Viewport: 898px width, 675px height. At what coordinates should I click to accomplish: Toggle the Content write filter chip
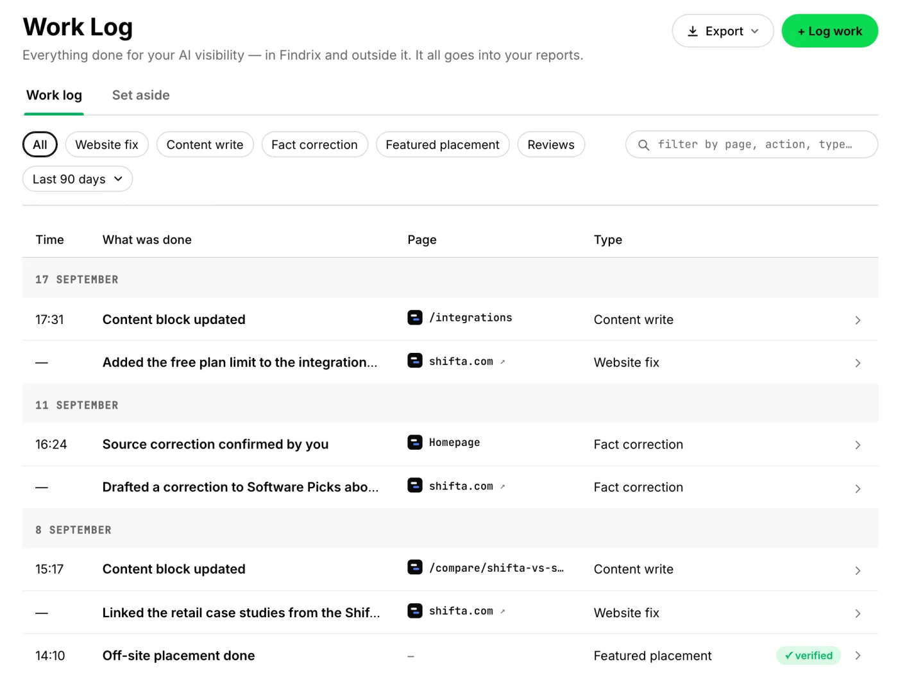(x=205, y=144)
